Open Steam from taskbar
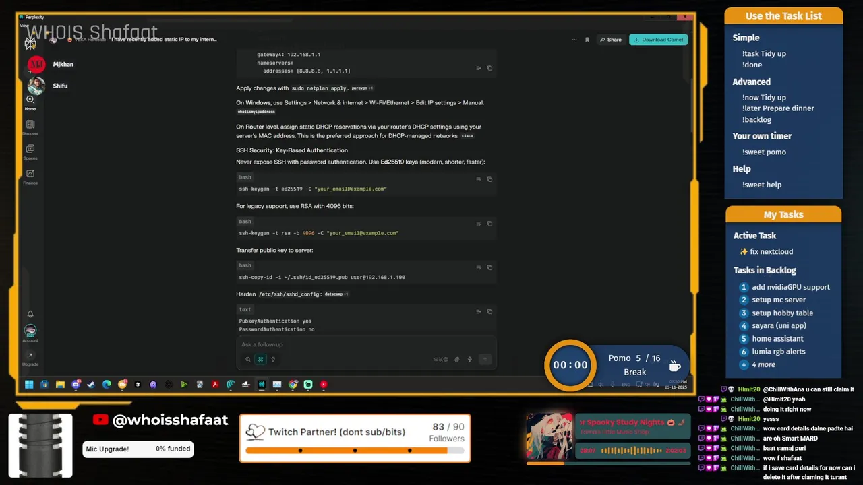 91,385
